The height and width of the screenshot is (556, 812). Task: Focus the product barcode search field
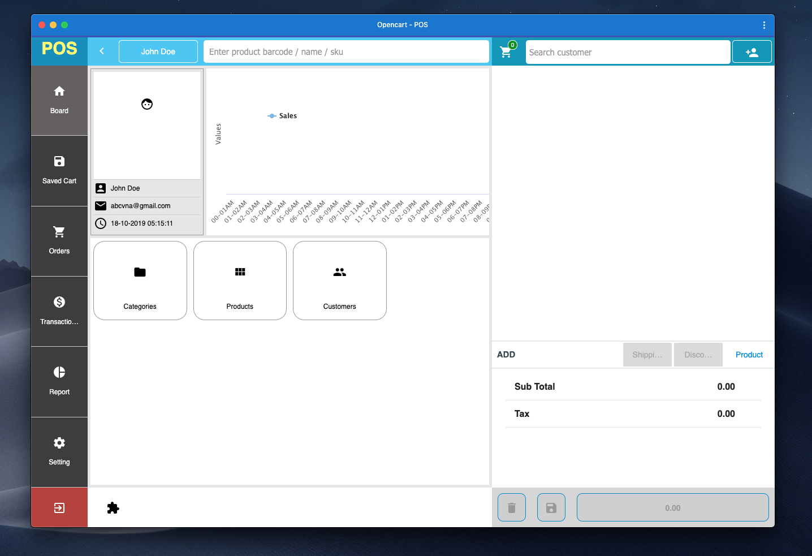(346, 51)
